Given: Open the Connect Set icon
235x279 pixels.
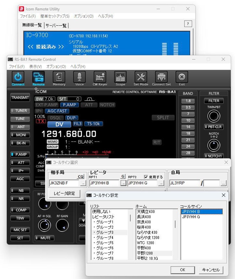Looking at the screenshot, I should click(161, 77).
